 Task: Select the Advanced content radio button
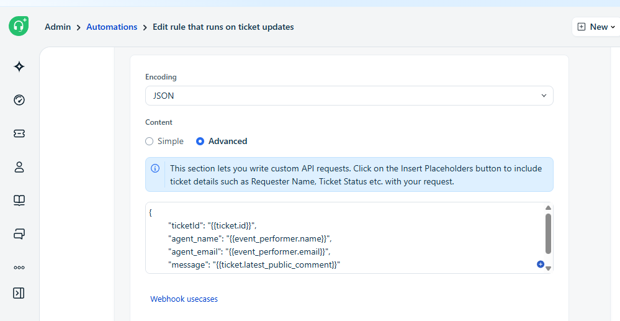200,142
